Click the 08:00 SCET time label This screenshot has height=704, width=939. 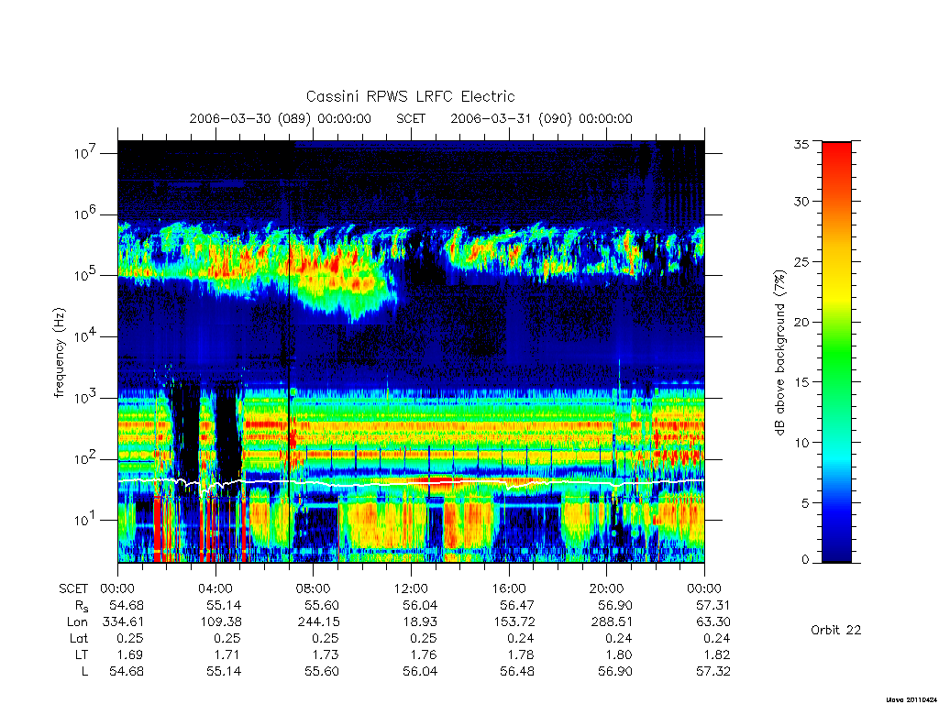pyautogui.click(x=313, y=588)
